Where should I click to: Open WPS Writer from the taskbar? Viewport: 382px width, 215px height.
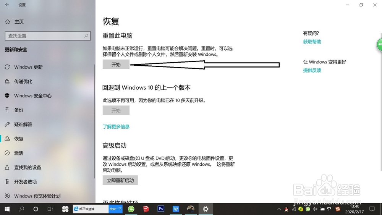click(176, 209)
